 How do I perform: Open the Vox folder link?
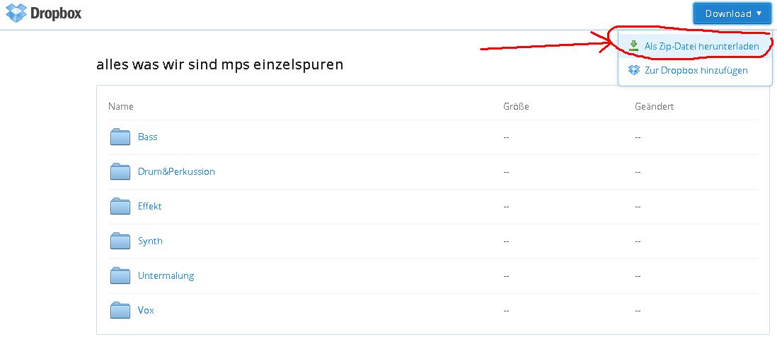pos(146,310)
